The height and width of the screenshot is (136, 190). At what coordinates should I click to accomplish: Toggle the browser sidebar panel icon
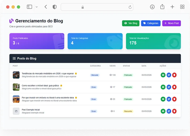[29, 7]
